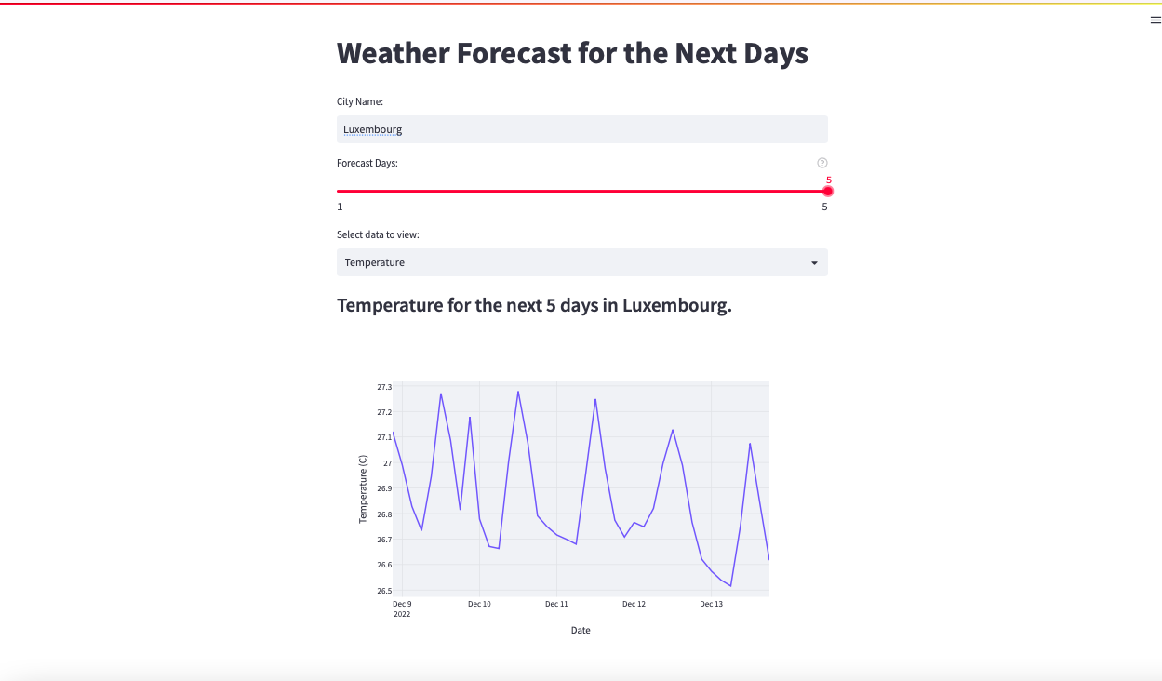
Task: Click the 'Temperature (C)' axis label
Action: (363, 487)
